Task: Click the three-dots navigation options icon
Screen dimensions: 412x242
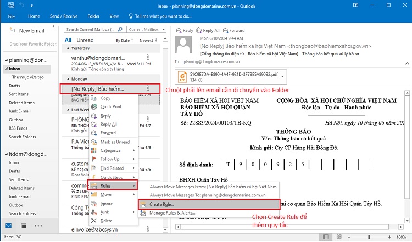Action: (x=38, y=225)
